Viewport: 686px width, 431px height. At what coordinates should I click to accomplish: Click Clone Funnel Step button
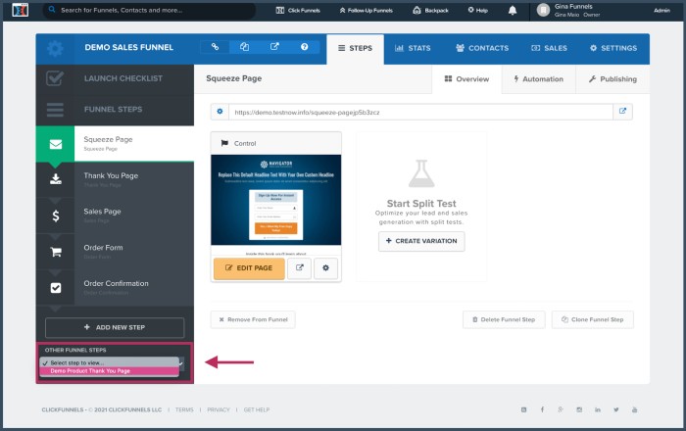(x=592, y=319)
